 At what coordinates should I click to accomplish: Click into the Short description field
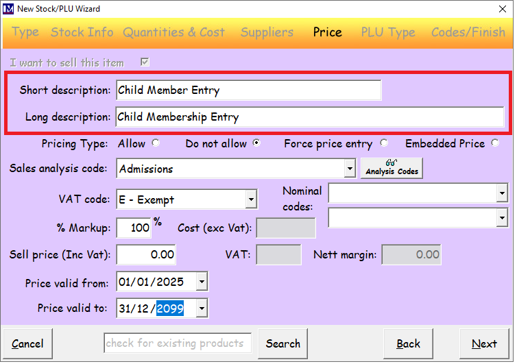pos(249,90)
